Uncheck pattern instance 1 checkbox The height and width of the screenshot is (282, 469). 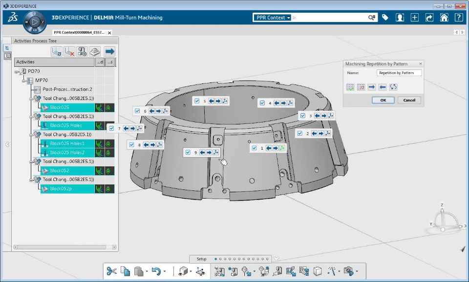point(254,148)
